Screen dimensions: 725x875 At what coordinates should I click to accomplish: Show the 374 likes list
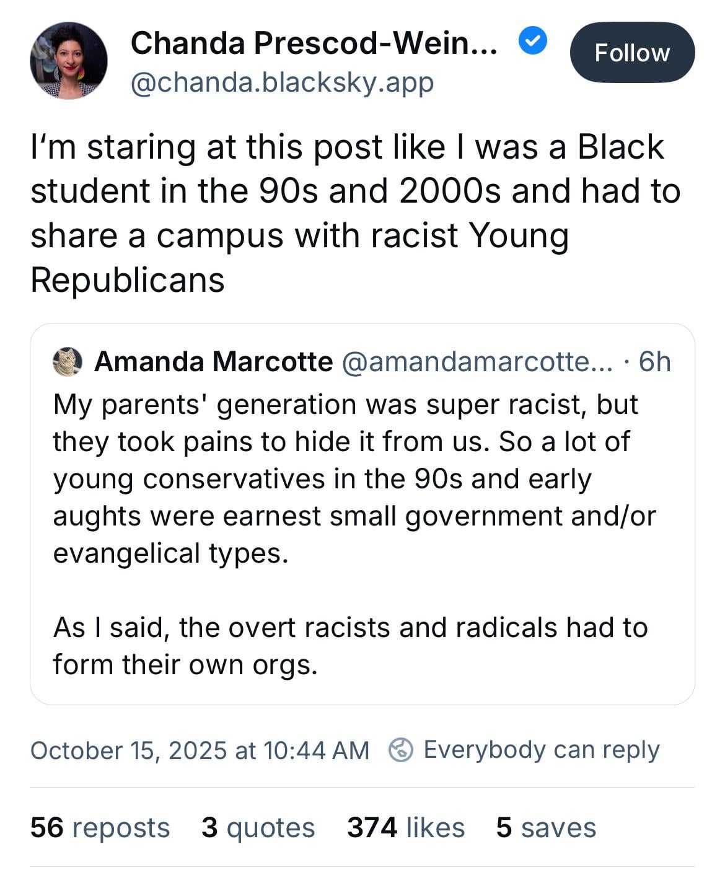tap(405, 828)
